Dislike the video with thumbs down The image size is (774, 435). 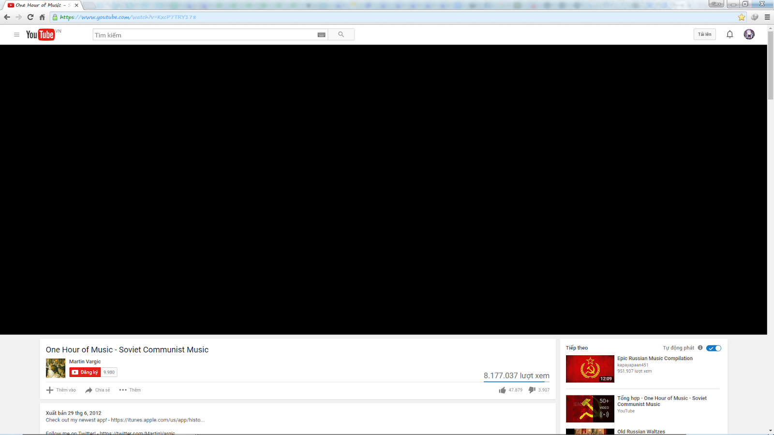click(532, 390)
